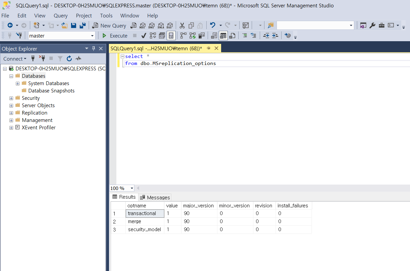
Task: Click Object Explorer Activity Monitor pulse icon
Action: [78, 59]
